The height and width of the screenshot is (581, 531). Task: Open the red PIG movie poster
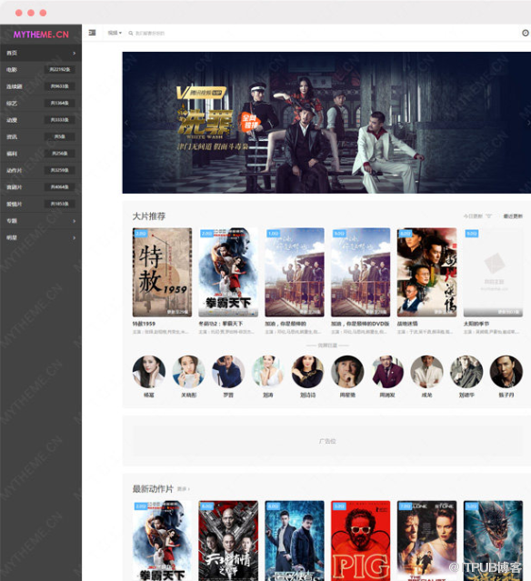point(361,541)
